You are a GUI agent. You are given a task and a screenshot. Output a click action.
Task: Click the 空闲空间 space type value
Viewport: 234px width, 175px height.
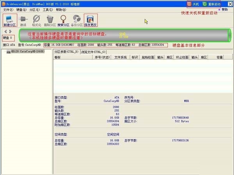point(113,135)
